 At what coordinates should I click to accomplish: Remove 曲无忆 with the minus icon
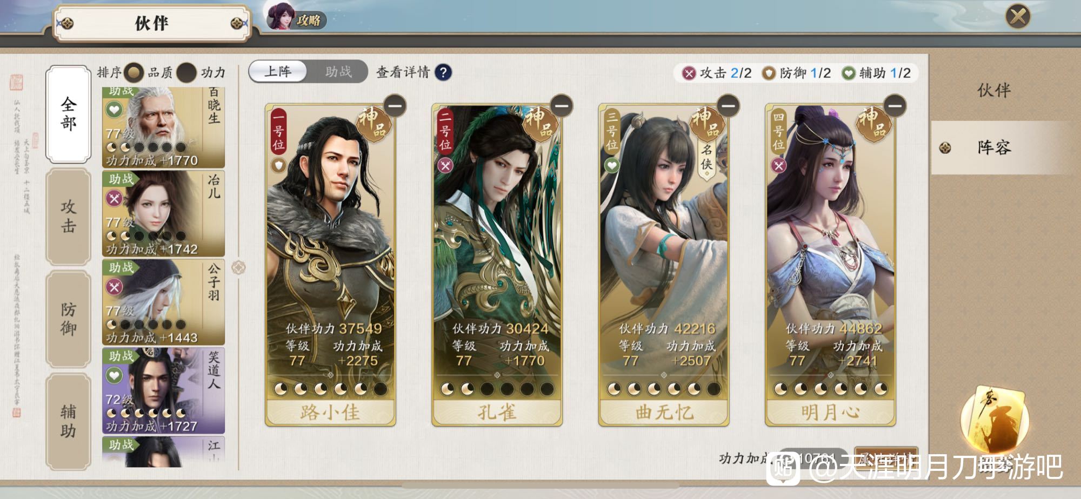point(729,105)
